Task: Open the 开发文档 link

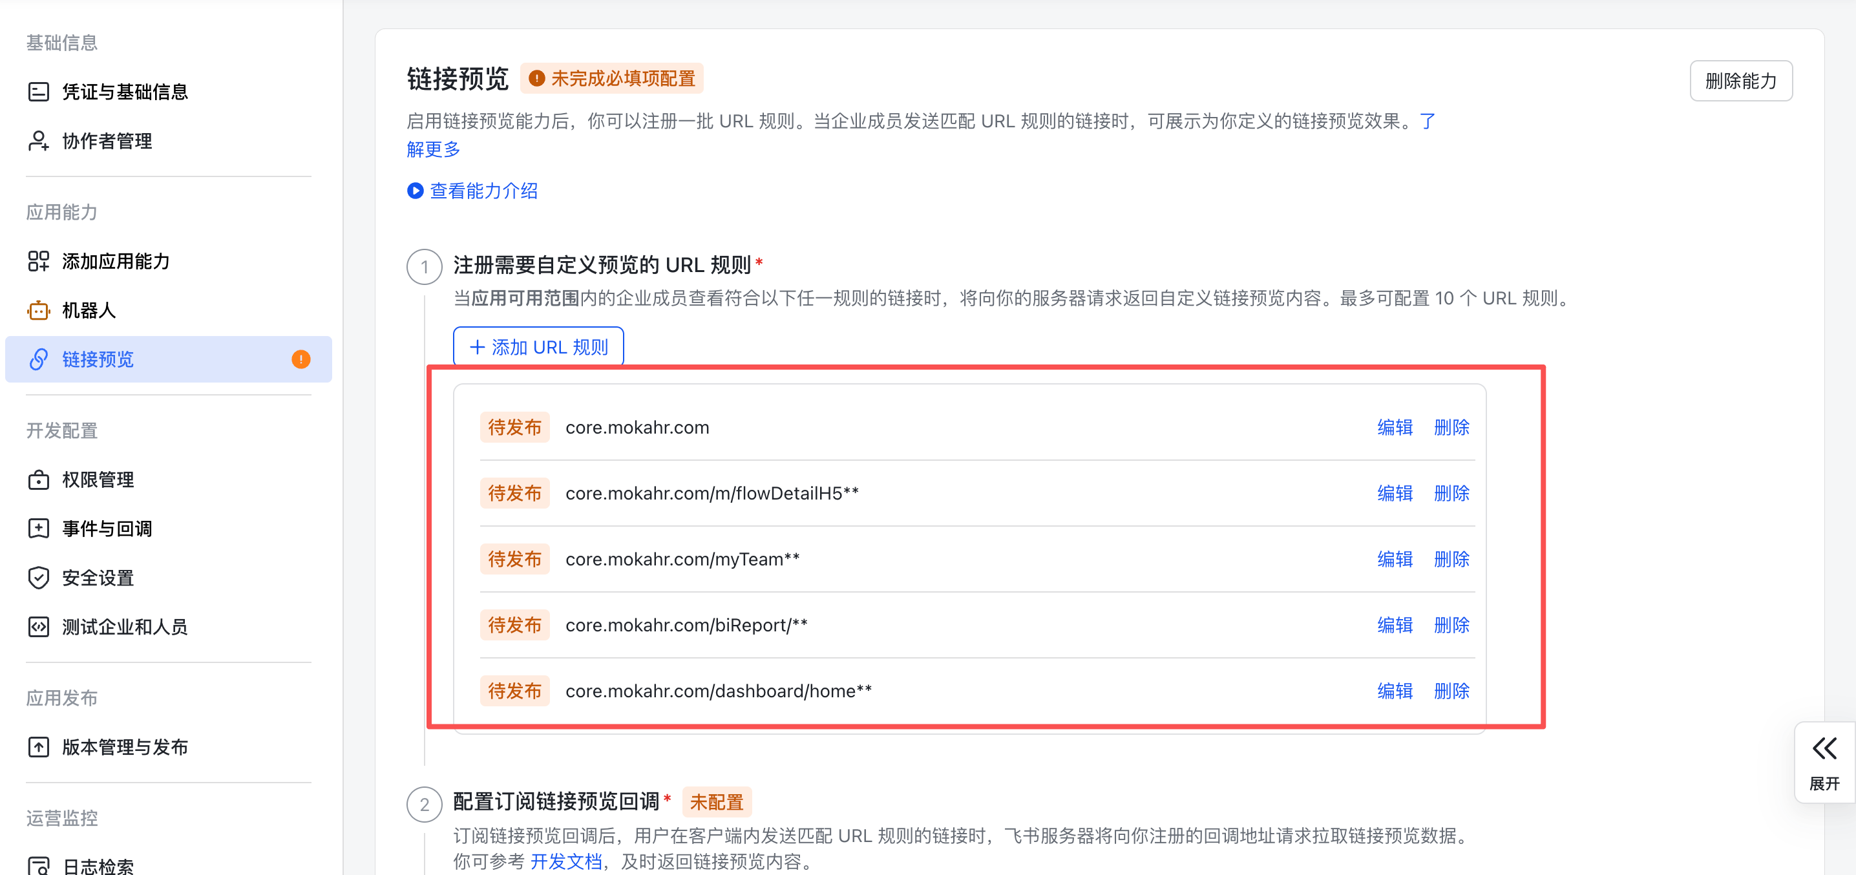Action: [x=565, y=861]
